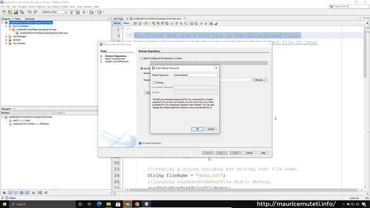Viewport: 370px width, 208px height.
Task: Select the Specify Git Repository Location radio button
Action: pyautogui.click(x=142, y=68)
